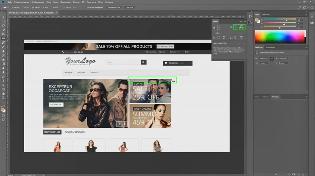This screenshot has height=176, width=315.
Task: Select the Crop tool
Action: 3,34
